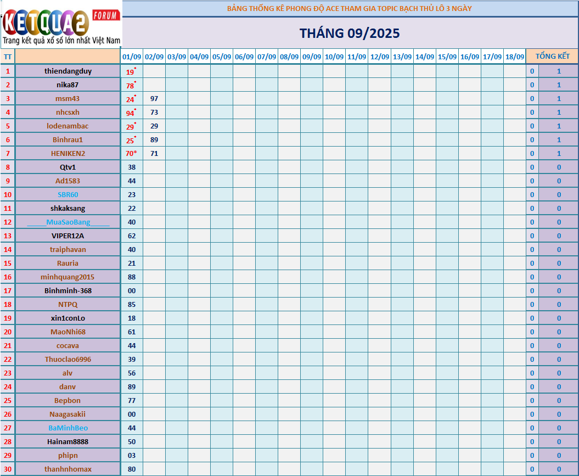Click value 73 in nhcsxh row
This screenshot has width=579, height=476.
click(154, 112)
